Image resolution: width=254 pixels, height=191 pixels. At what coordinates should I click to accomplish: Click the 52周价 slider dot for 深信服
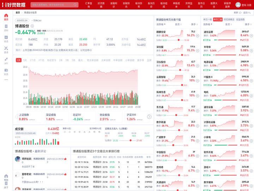(x=182, y=55)
